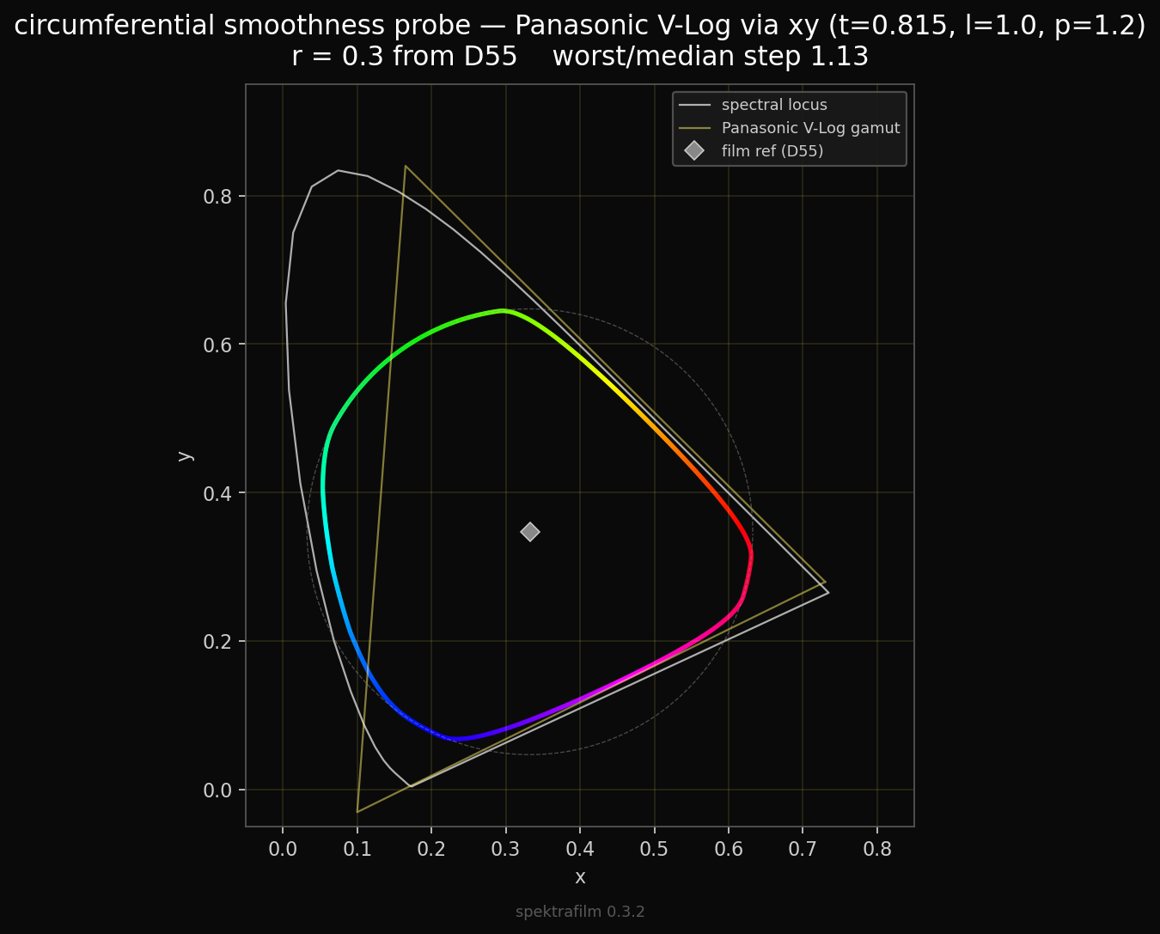
Task: Click the spectral locus legend line sample
Action: coord(694,106)
